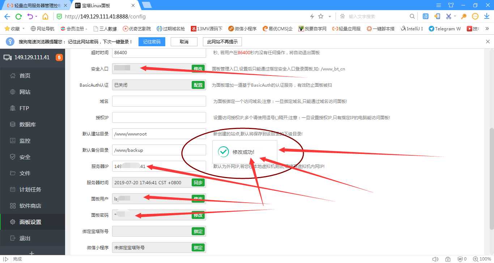Open the skin (shirt) icon in title bar
Image resolution: width=494 pixels, height=263 pixels.
point(451,5)
